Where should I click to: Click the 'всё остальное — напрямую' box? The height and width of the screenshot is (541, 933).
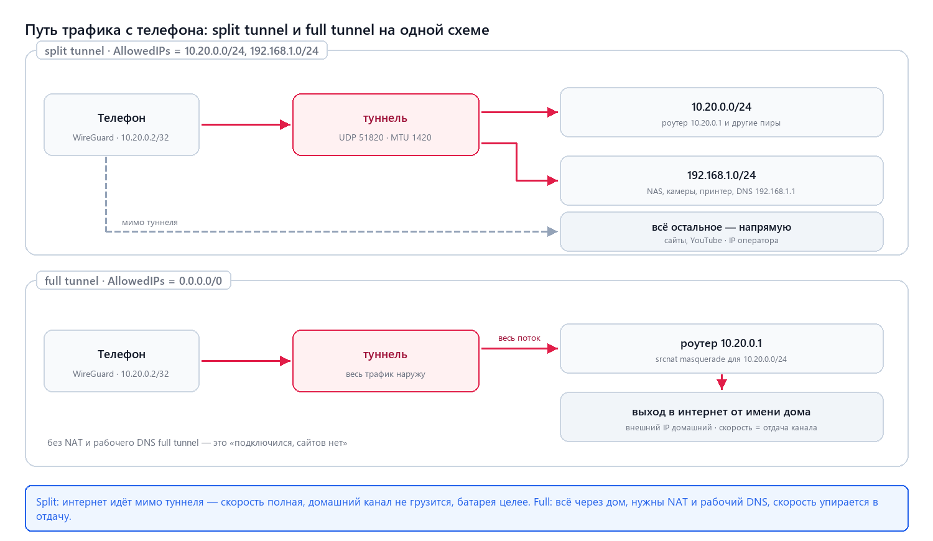[722, 232]
